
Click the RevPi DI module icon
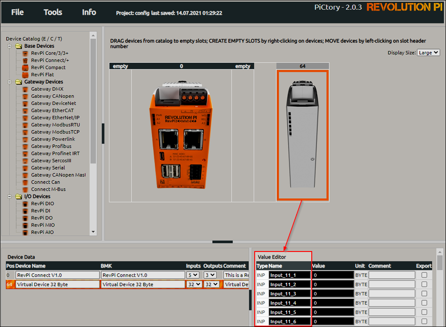point(25,211)
